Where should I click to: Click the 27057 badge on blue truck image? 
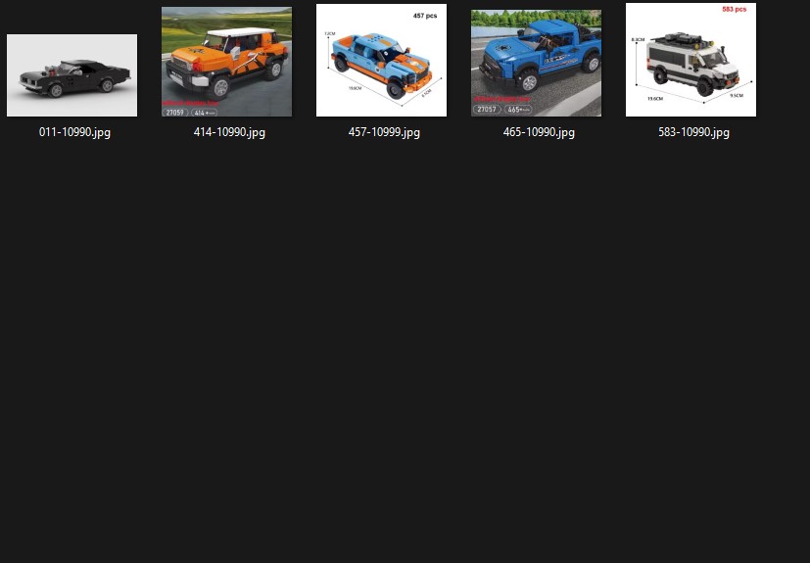(486, 110)
